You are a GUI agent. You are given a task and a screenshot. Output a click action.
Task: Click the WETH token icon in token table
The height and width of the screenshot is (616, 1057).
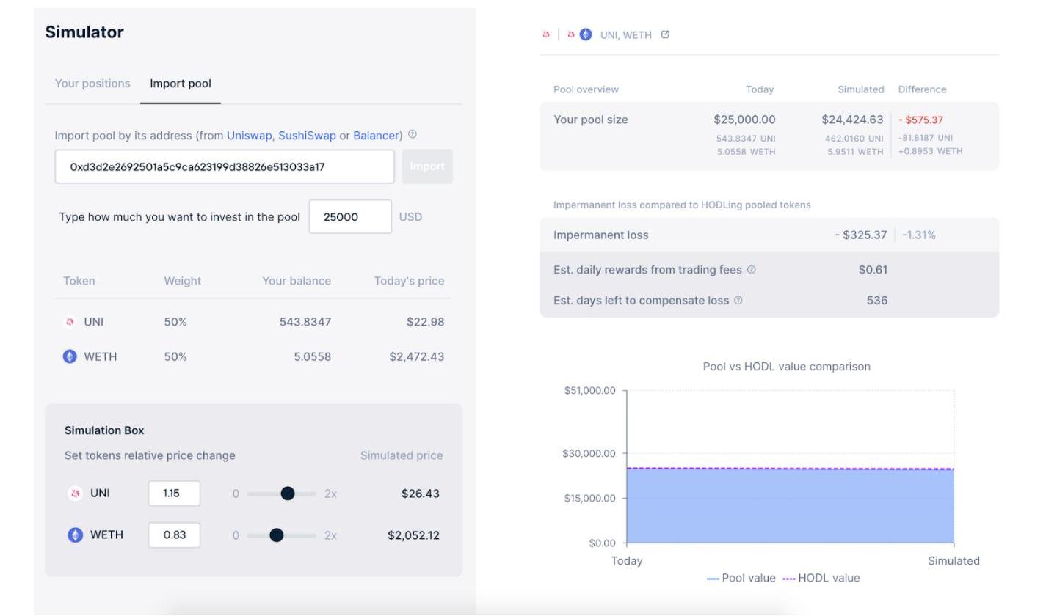tap(70, 357)
